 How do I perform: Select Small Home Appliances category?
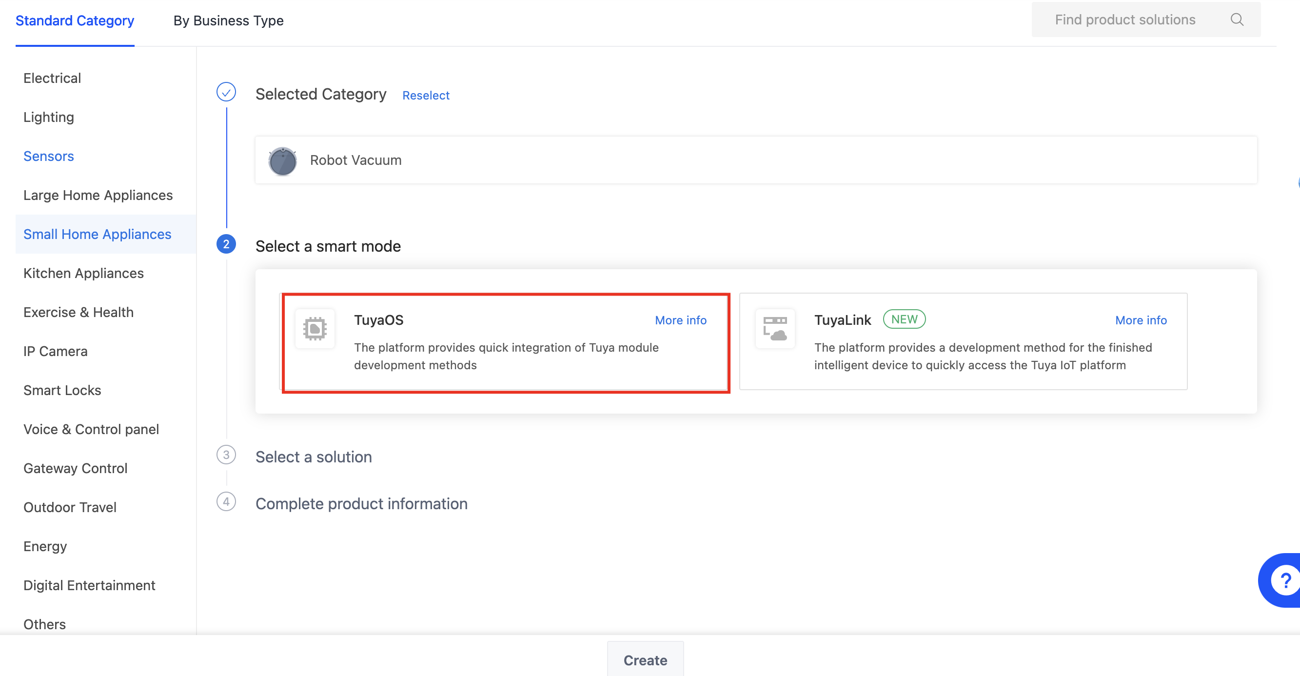point(97,233)
